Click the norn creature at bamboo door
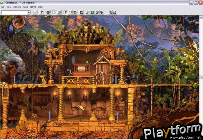Image resolution: width=203 pixels, height=140 pixels. pos(100,78)
